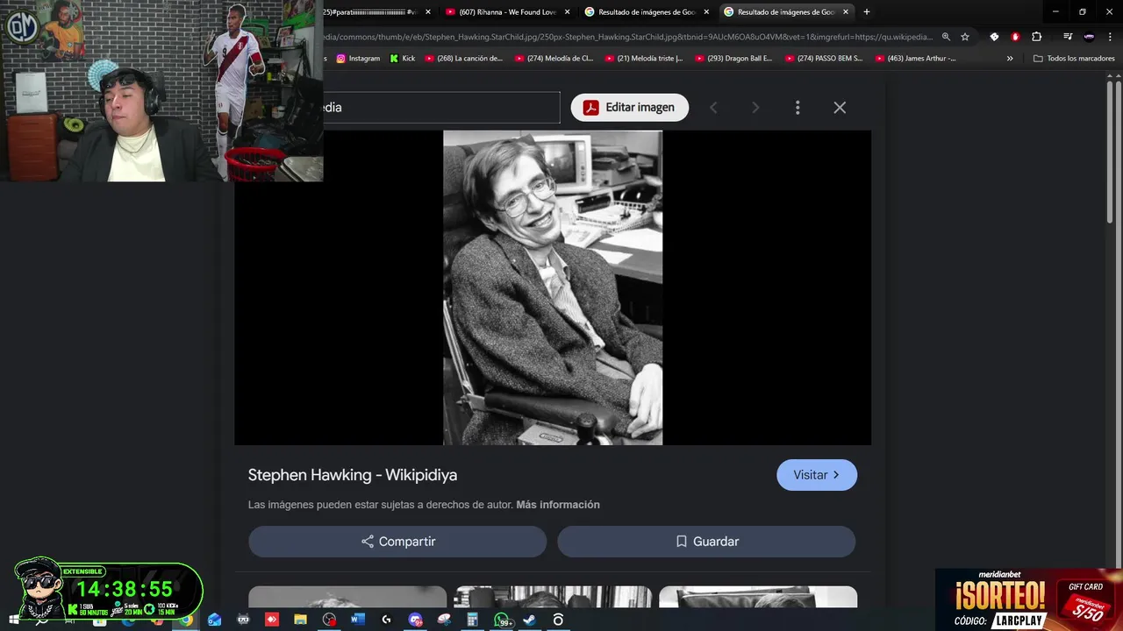Click the main Stephen Hawking image
Screen dimensions: 1123x631
pos(553,287)
